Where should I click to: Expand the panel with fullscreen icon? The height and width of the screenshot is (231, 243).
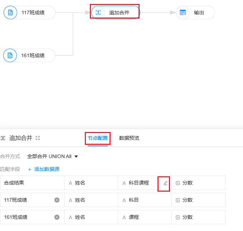pos(38,138)
